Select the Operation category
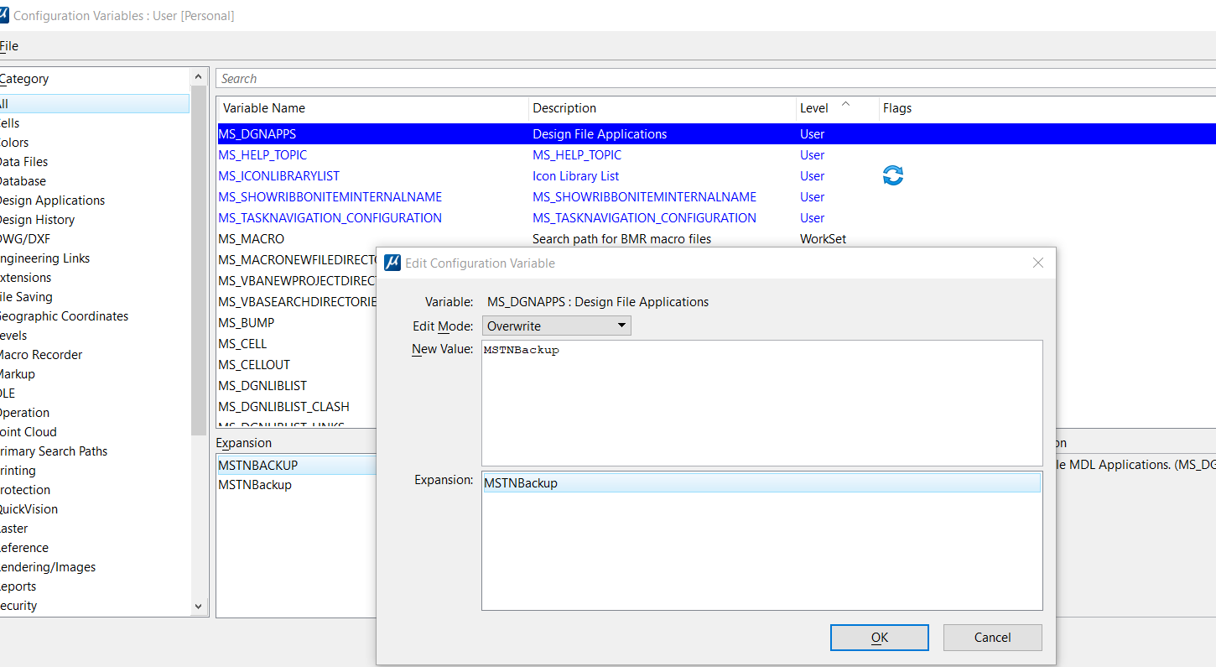The image size is (1216, 667). point(24,413)
